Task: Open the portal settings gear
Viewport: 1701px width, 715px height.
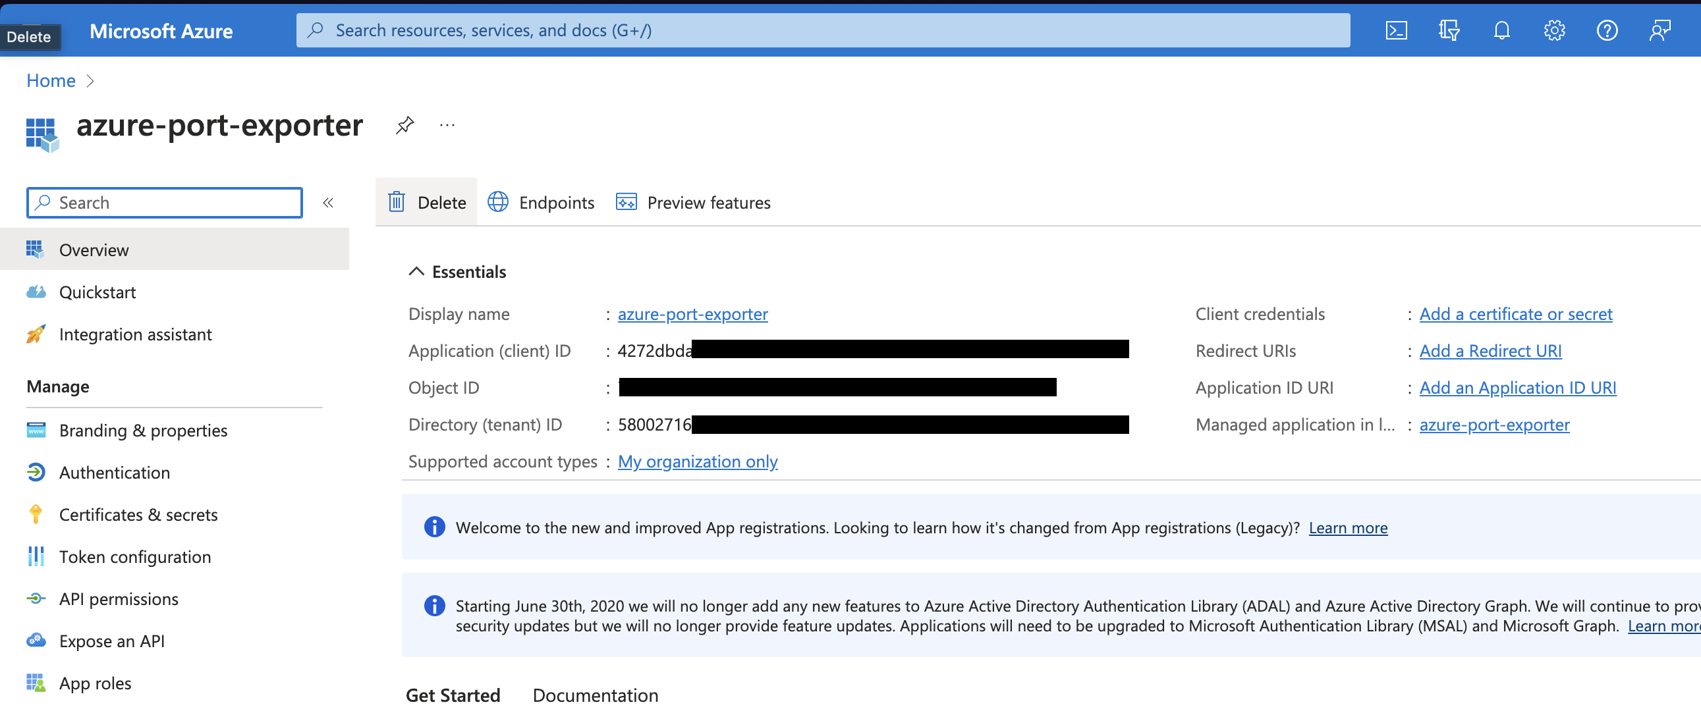Action: (1554, 30)
